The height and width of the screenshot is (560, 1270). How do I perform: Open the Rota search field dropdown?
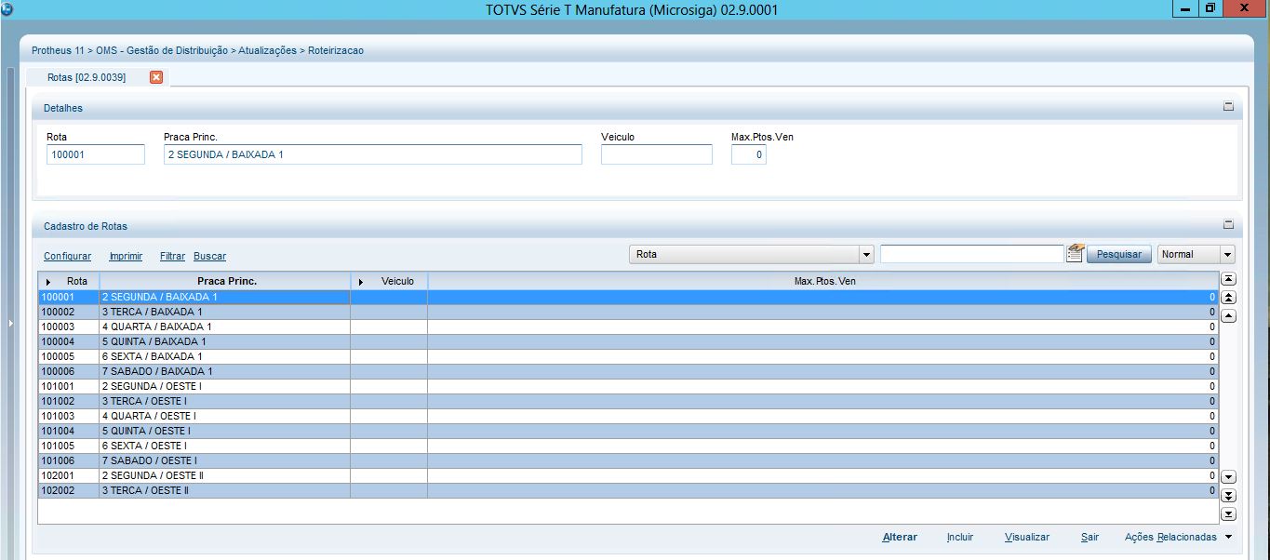866,254
